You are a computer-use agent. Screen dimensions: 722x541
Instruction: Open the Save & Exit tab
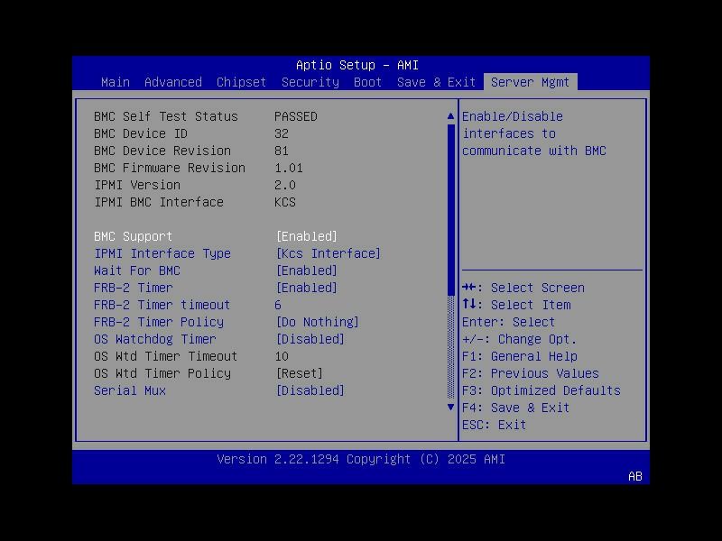(436, 82)
